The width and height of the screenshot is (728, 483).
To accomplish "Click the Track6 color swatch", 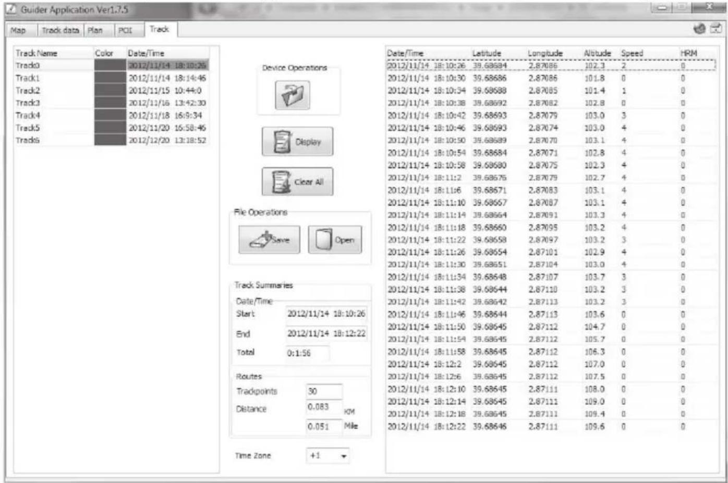I will coord(110,140).
